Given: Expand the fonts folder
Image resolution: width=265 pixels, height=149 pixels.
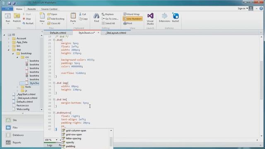Looking at the screenshot, I should point(17,87).
